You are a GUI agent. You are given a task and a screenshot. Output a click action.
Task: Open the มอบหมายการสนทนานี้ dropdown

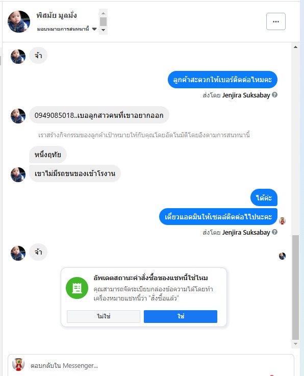(67, 29)
